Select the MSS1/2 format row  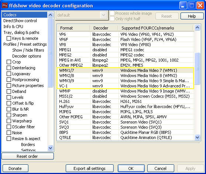pyautogui.click(x=126, y=96)
